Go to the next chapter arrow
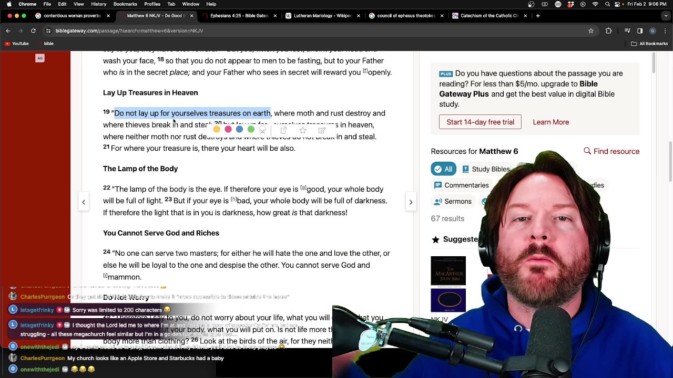The height and width of the screenshot is (378, 673). pos(411,202)
